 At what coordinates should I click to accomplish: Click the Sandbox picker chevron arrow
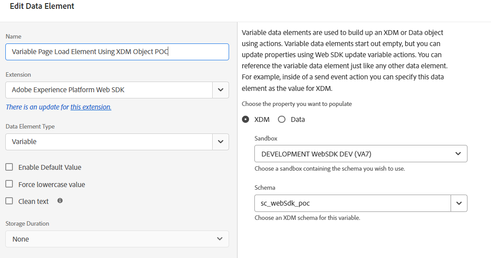click(459, 154)
